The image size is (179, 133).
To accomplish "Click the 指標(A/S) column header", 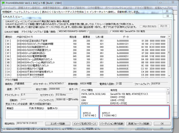I will point(52,108).
